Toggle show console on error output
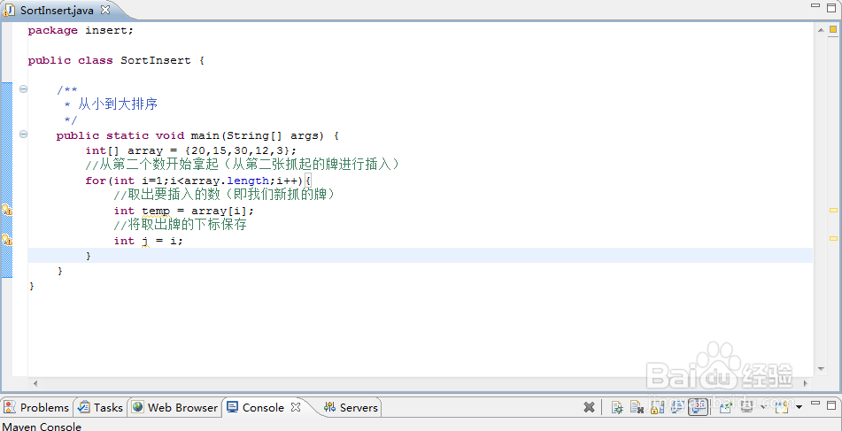Screen dimensions: 842x431 (698, 407)
